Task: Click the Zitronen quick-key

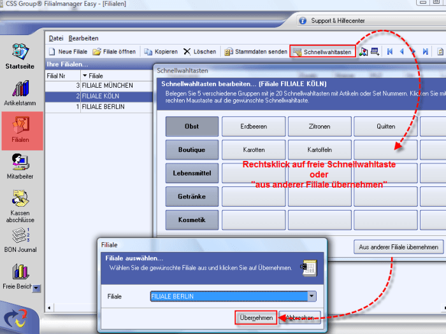Action: (320, 127)
